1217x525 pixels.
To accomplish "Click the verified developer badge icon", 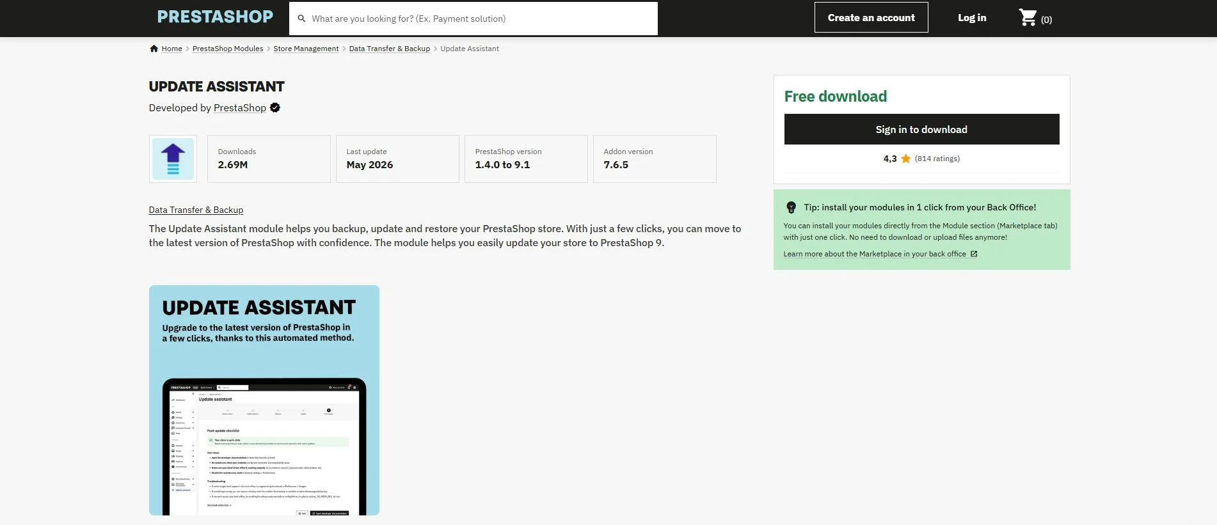I will point(275,107).
